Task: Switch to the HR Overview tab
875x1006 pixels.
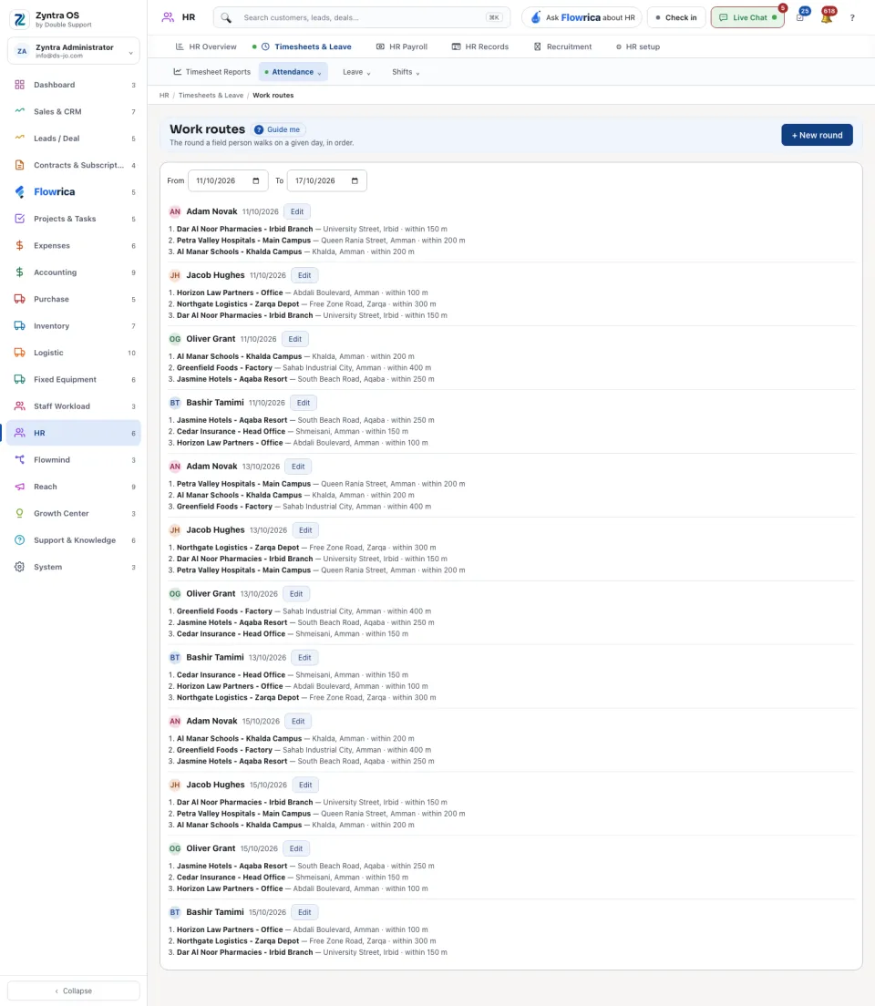Action: coord(206,46)
